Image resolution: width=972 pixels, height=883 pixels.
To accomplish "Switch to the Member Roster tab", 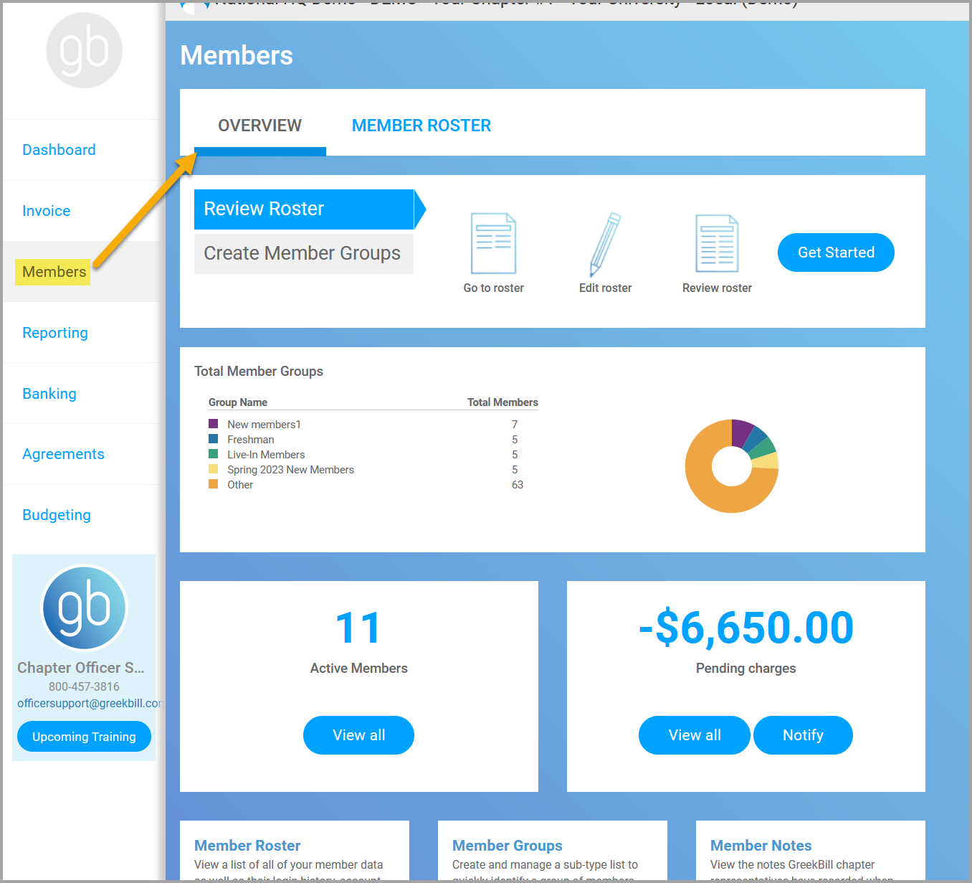I will point(421,126).
